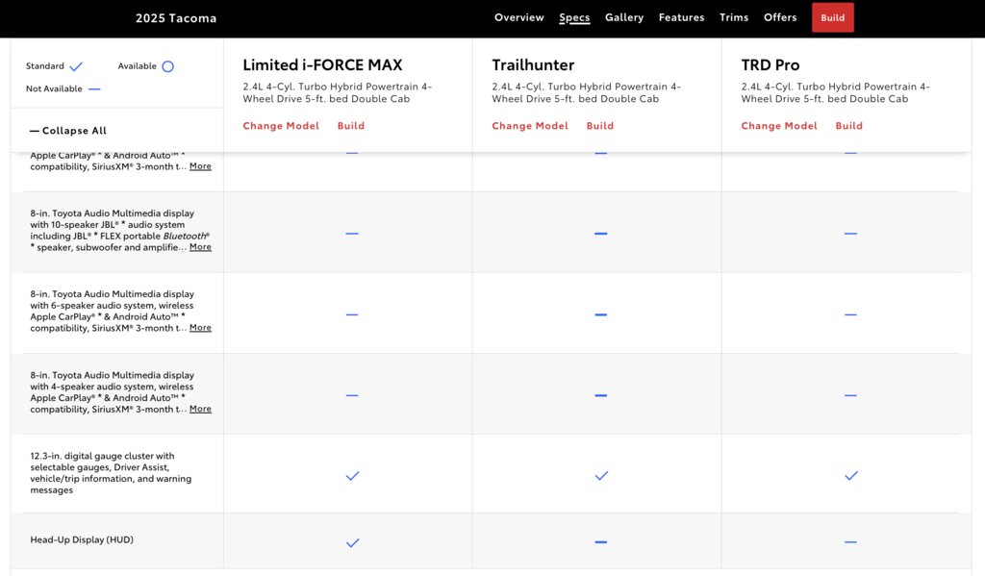Click the 6-speaker audio dash under Limited i-FORCE MAX
985x576 pixels.
tap(352, 314)
